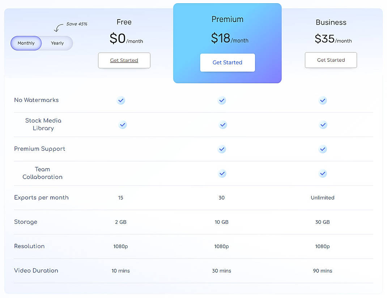The image size is (387, 298).
Task: Switch to Yearly billing
Action: [57, 43]
